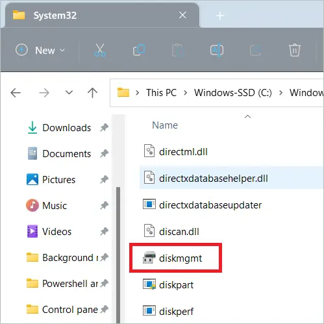The width and height of the screenshot is (324, 324).
Task: Click the Paste clipboard icon
Action: pyautogui.click(x=178, y=50)
